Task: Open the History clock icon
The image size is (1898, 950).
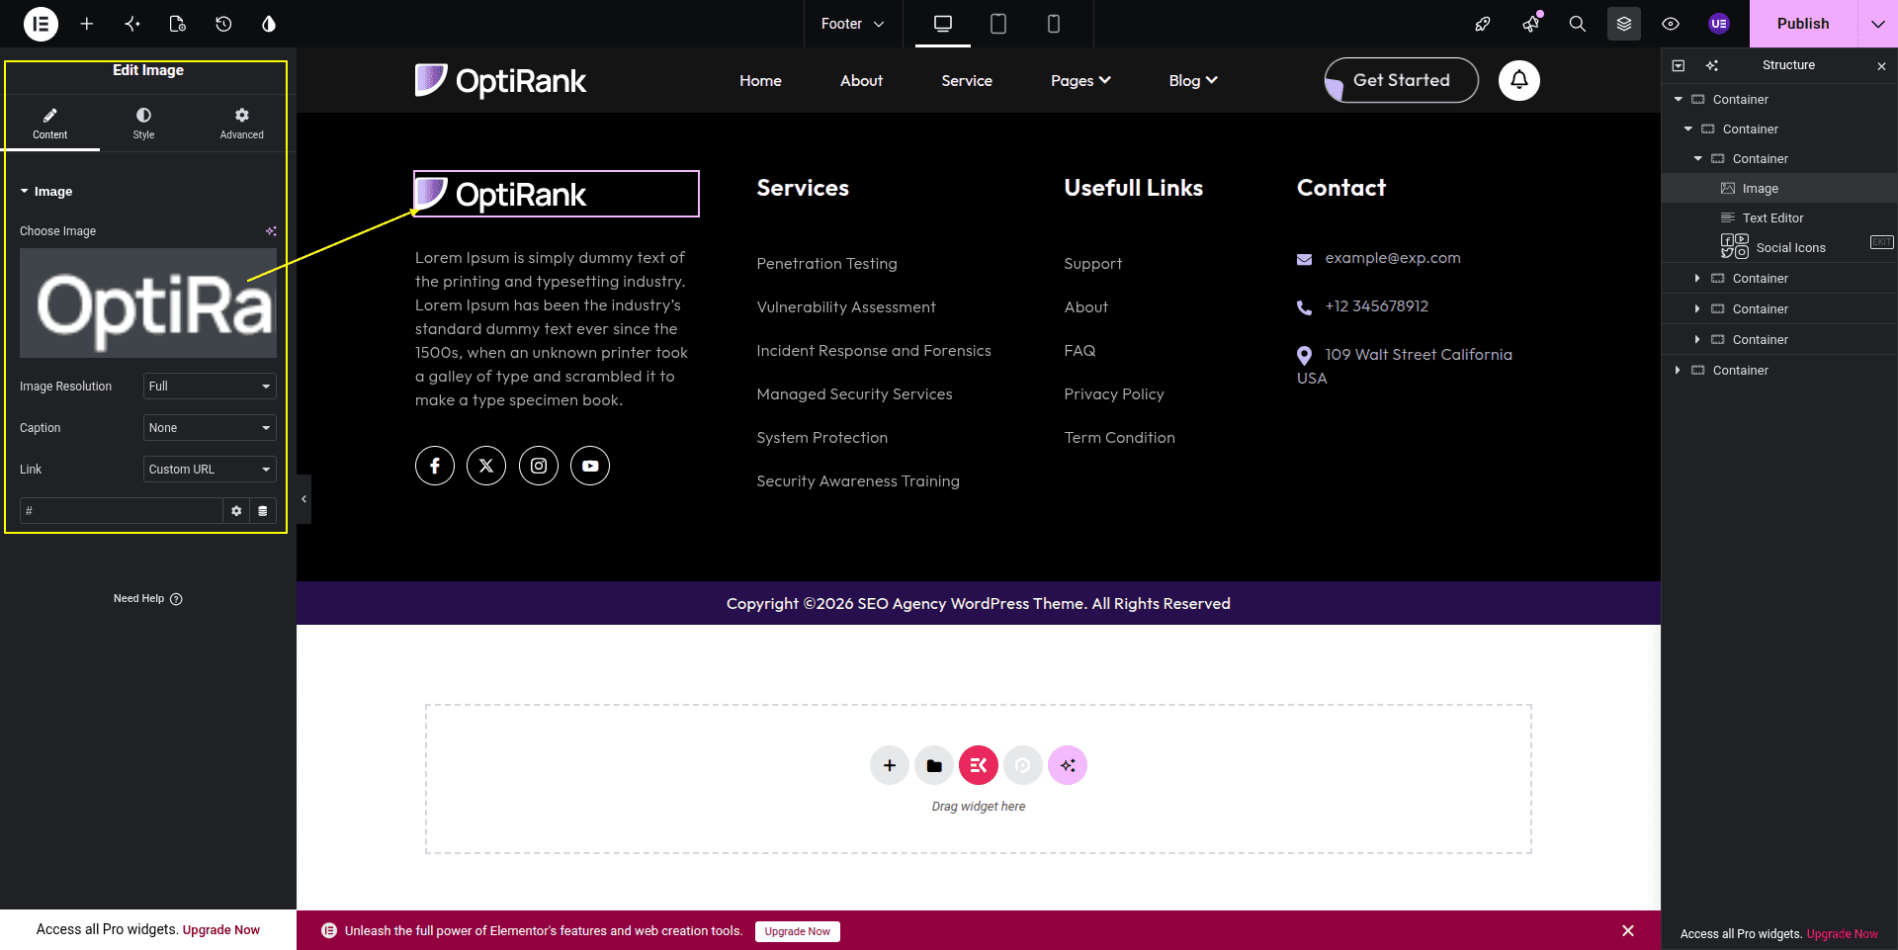Action: [x=223, y=24]
